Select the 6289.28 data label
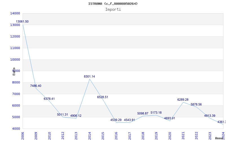 click(183, 100)
